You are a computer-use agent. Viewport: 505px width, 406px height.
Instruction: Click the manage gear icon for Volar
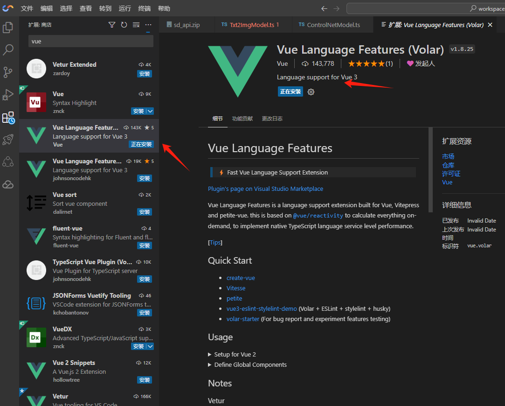click(311, 92)
